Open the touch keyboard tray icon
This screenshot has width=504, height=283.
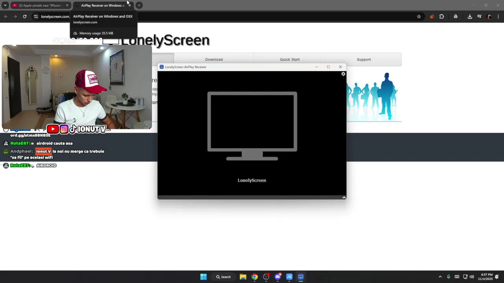[457, 277]
